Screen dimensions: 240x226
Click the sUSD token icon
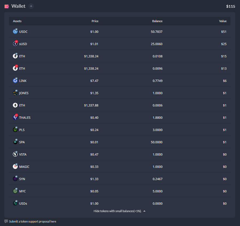click(x=15, y=44)
